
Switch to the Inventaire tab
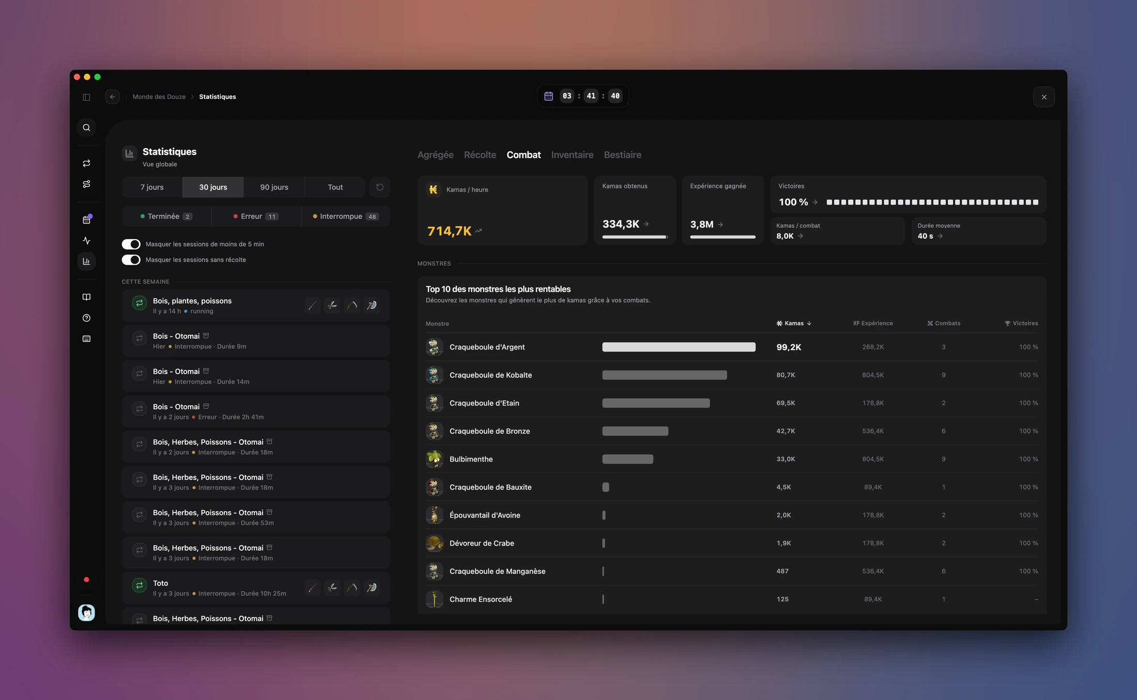[x=572, y=155]
